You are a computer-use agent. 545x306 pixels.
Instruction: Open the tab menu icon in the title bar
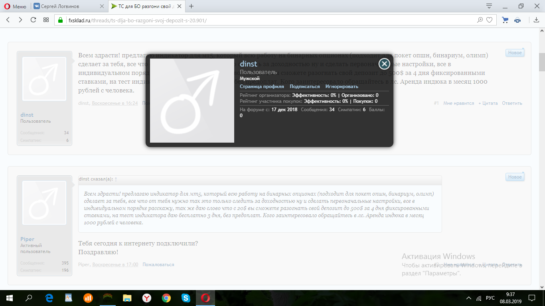(489, 6)
